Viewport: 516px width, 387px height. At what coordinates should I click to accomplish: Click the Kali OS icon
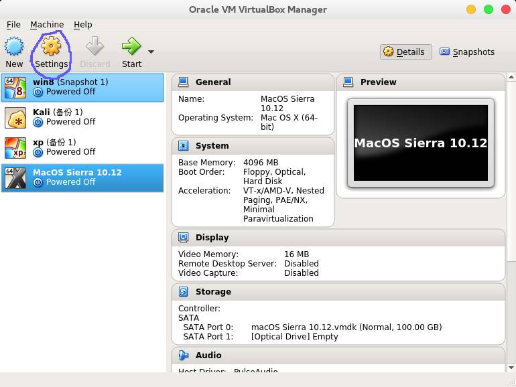coord(15,118)
